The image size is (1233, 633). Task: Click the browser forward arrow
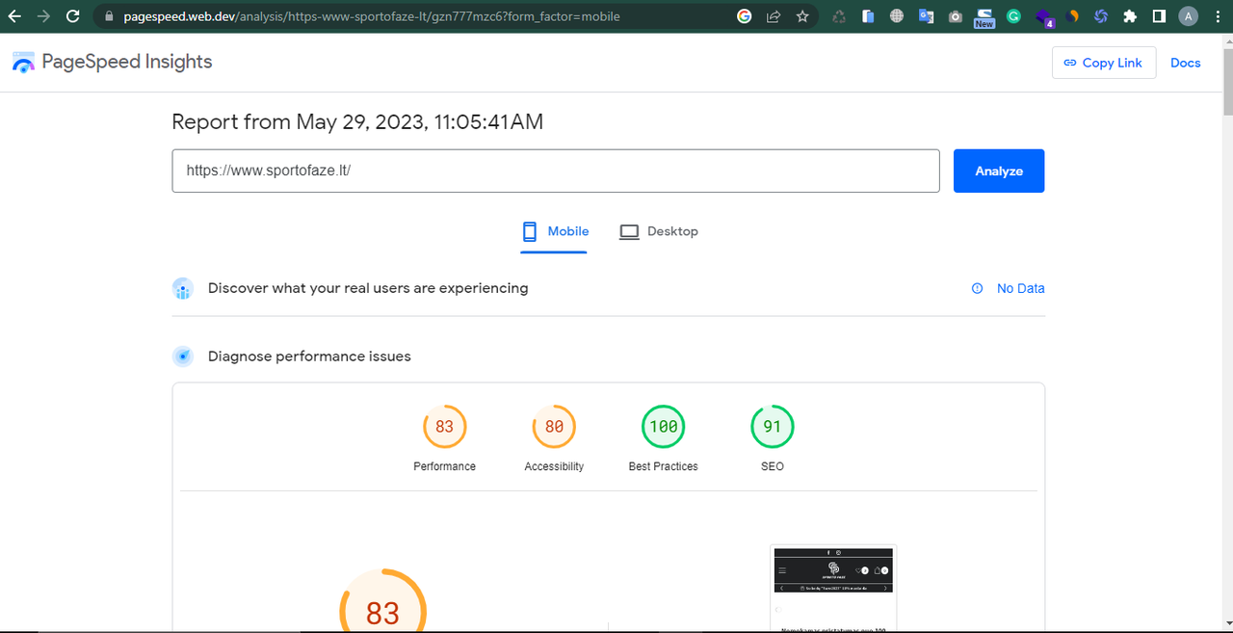click(43, 16)
